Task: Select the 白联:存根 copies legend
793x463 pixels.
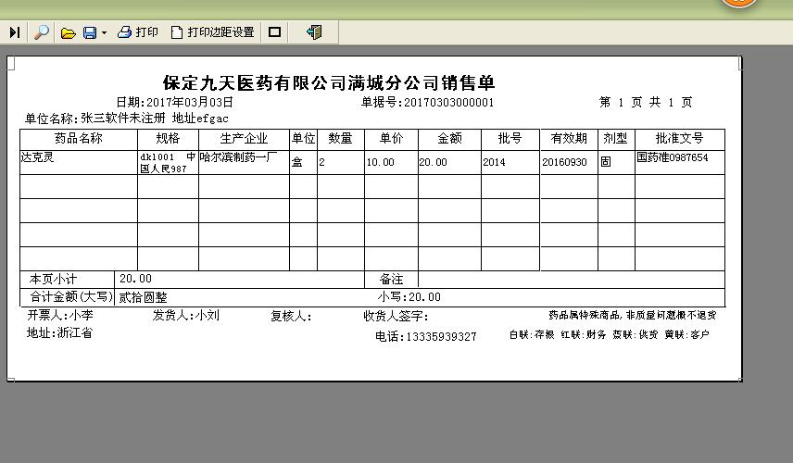Action: click(609, 334)
